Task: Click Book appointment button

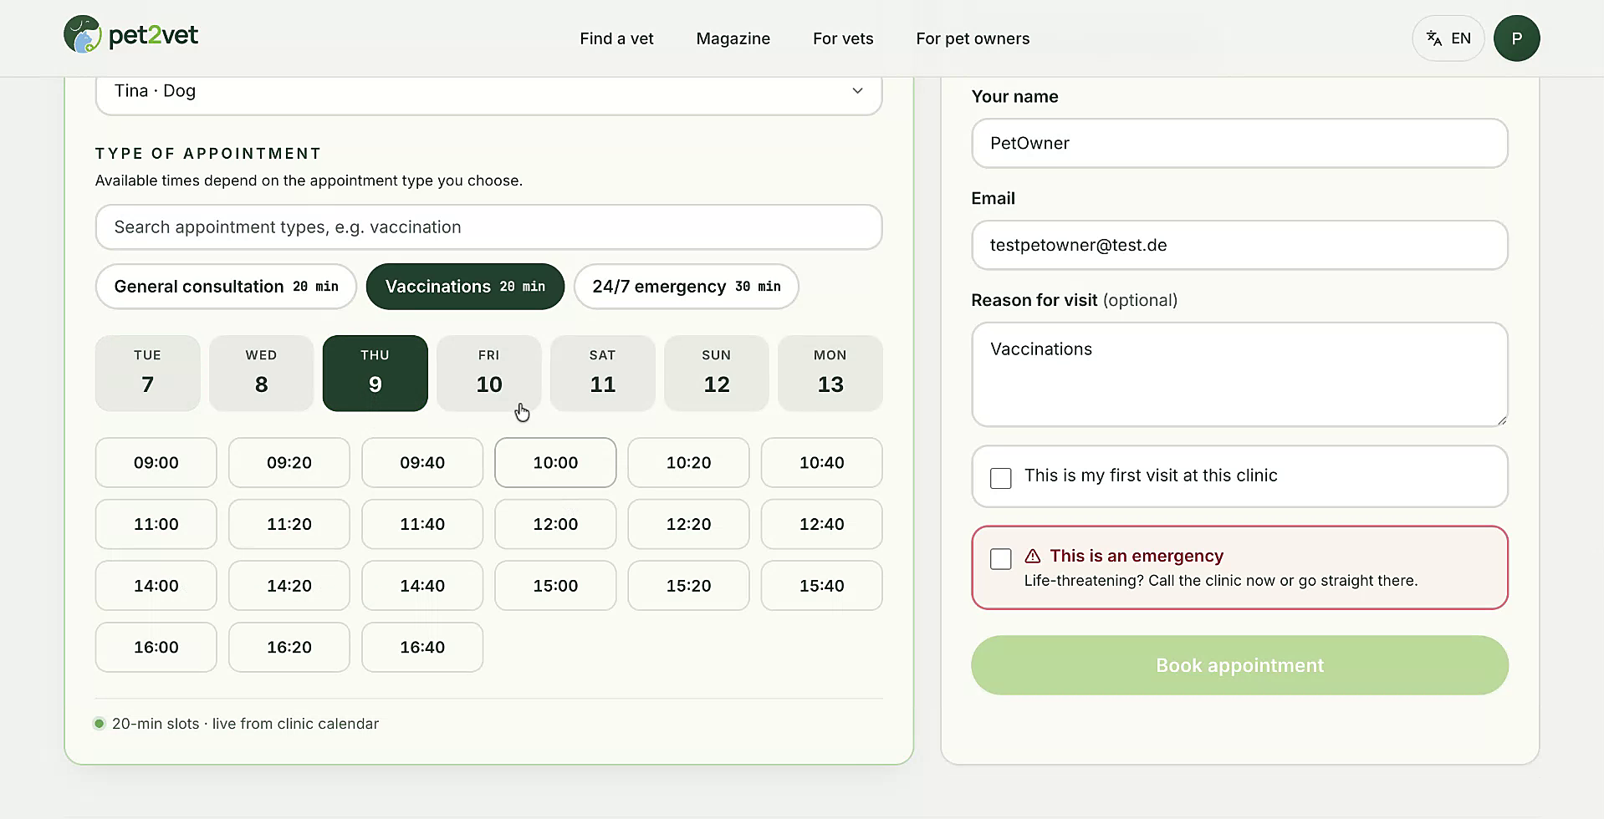Action: tap(1239, 665)
